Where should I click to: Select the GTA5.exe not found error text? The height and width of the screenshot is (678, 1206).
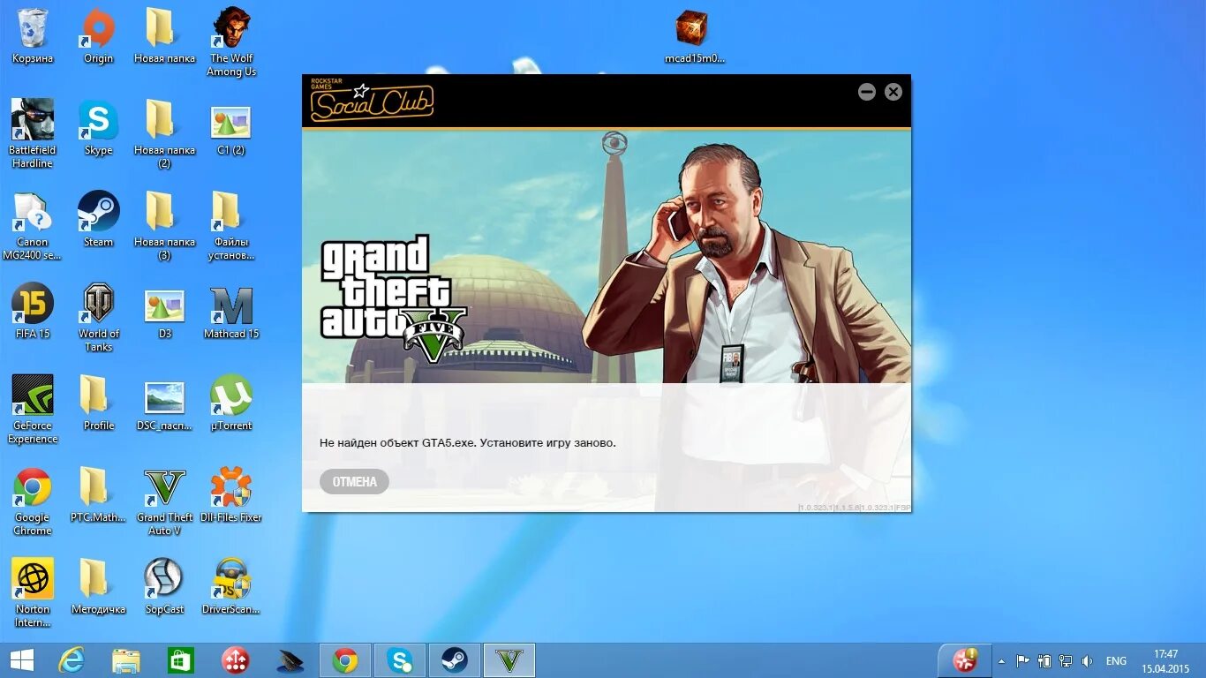468,442
